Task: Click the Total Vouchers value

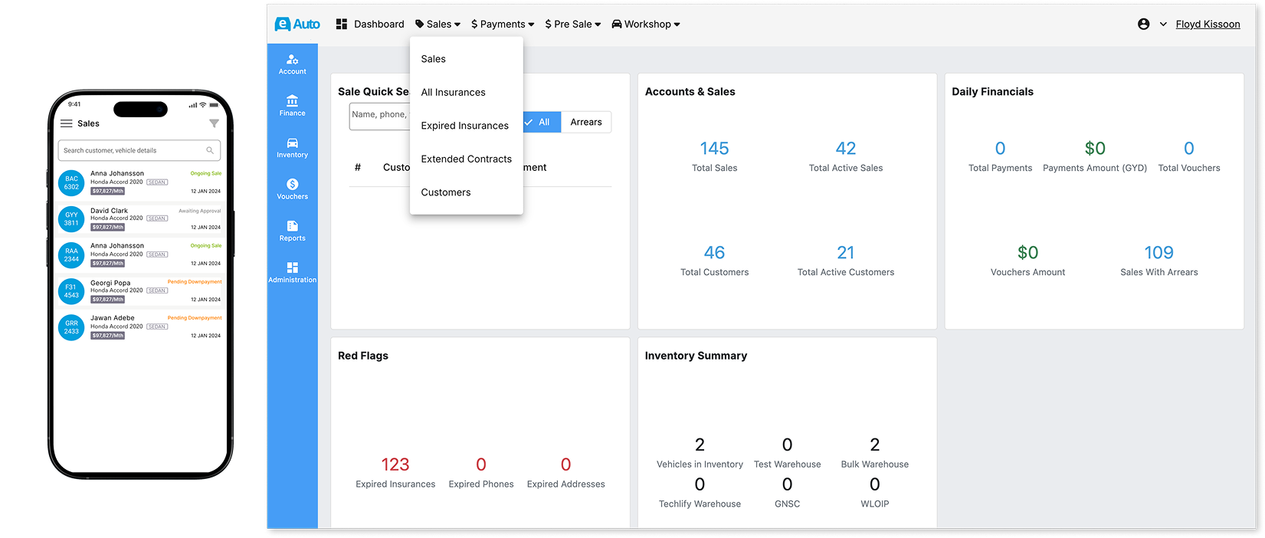Action: tap(1189, 149)
